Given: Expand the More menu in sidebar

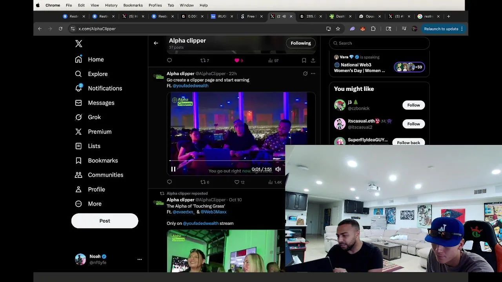Looking at the screenshot, I should (88, 204).
